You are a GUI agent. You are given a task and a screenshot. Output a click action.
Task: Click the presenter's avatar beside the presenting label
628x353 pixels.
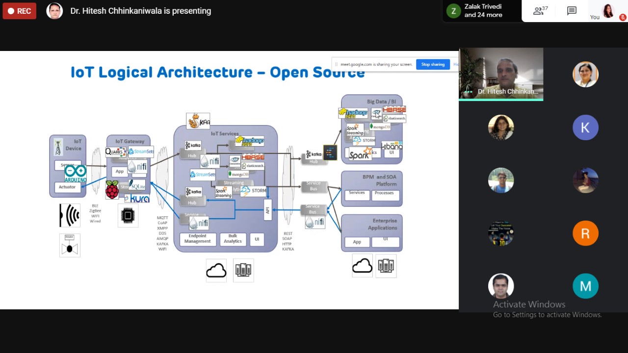pos(54,11)
